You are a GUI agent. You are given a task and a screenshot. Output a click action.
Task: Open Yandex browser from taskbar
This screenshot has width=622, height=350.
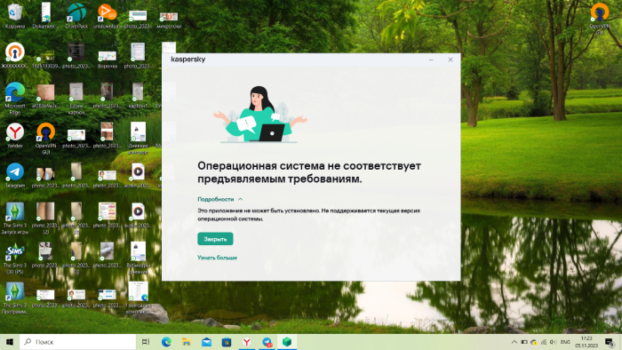247,342
